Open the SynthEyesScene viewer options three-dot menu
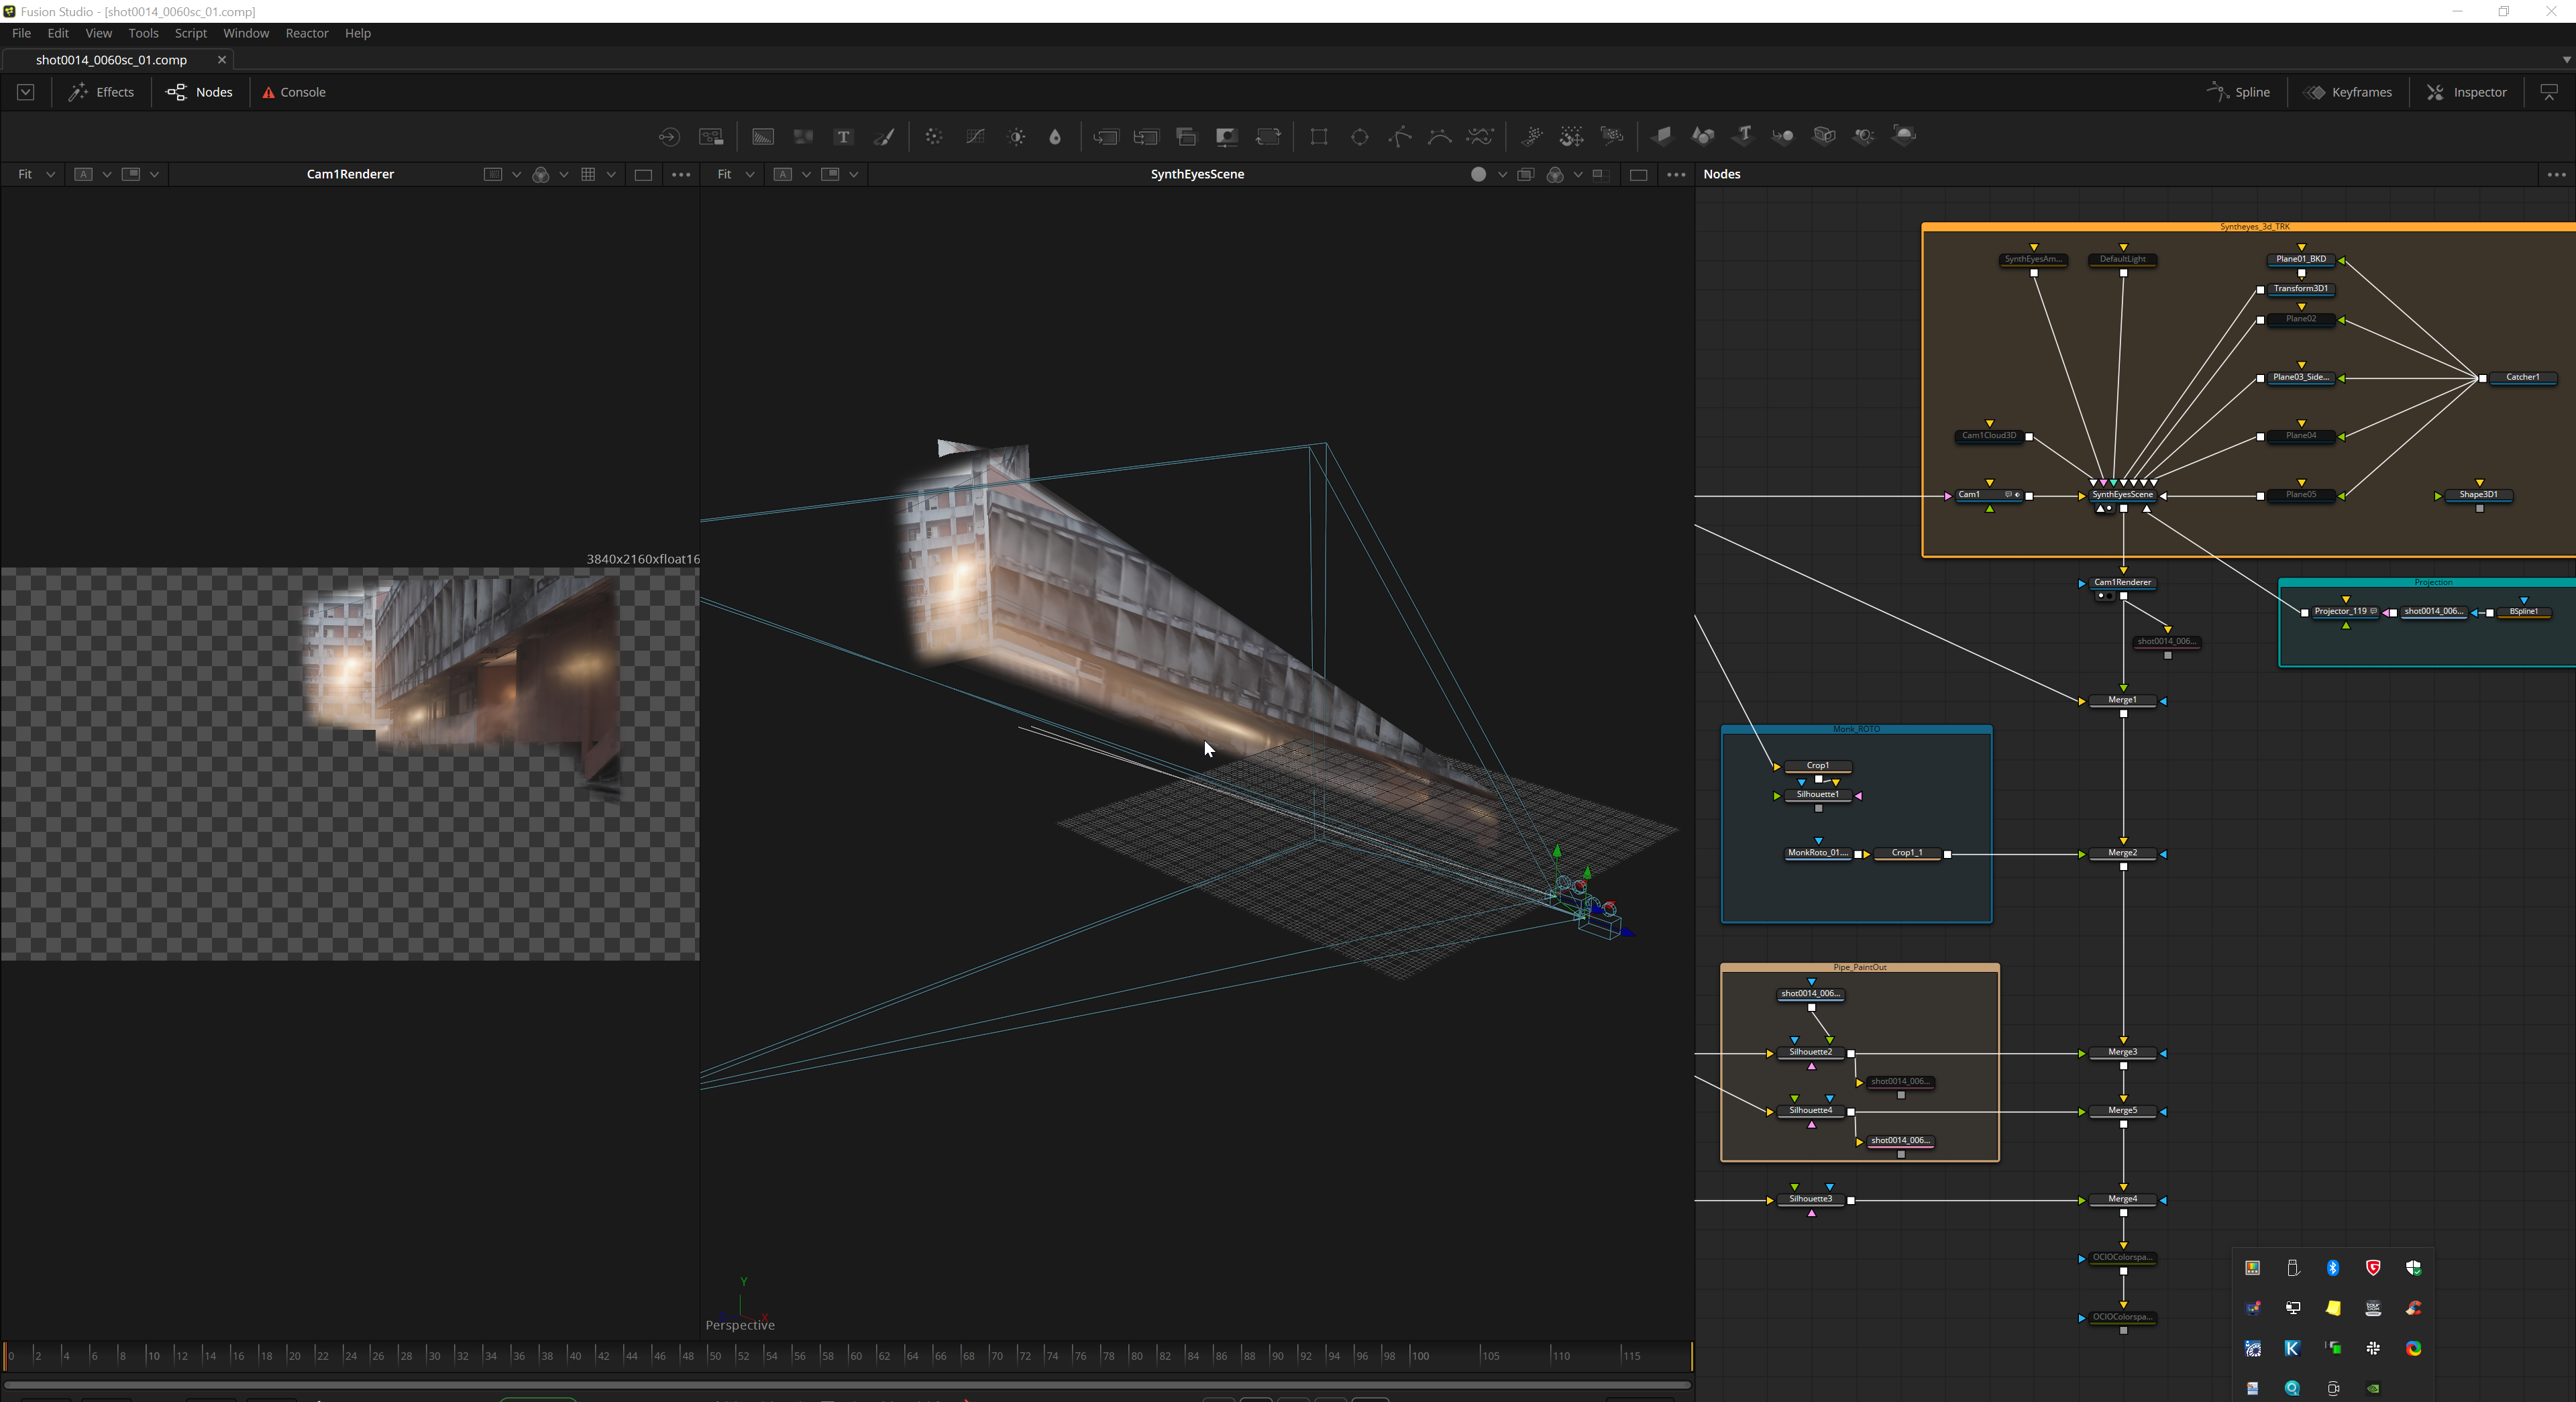 coord(1676,174)
